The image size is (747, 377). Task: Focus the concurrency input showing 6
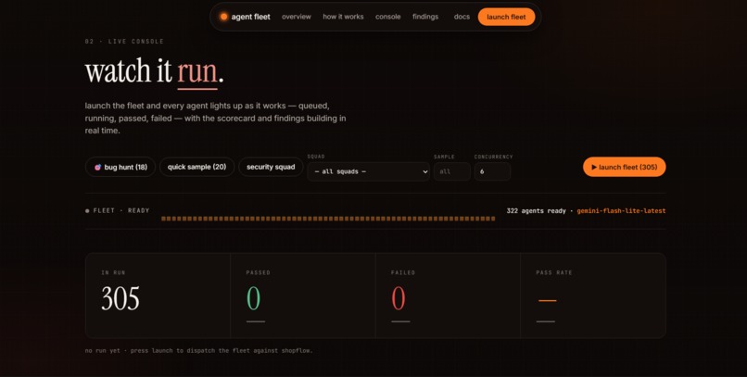point(492,171)
